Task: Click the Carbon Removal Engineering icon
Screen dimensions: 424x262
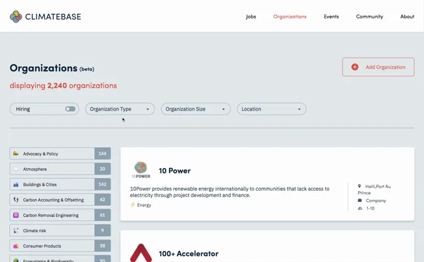Action: tap(16, 215)
